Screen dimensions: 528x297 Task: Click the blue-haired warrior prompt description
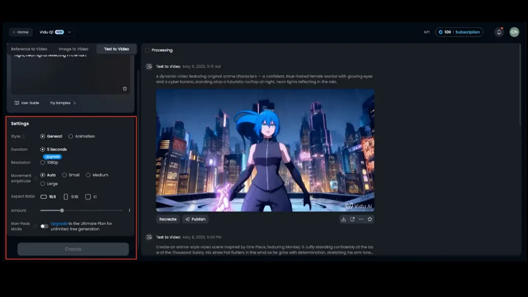(x=264, y=79)
